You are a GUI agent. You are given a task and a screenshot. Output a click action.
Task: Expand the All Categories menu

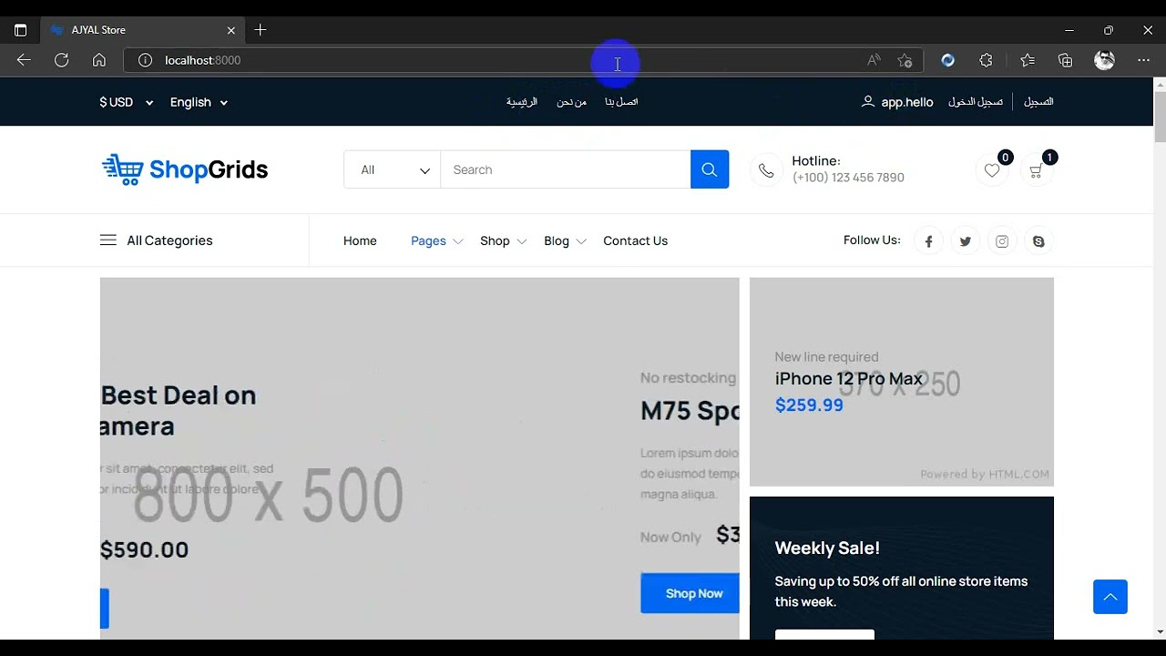pyautogui.click(x=156, y=241)
